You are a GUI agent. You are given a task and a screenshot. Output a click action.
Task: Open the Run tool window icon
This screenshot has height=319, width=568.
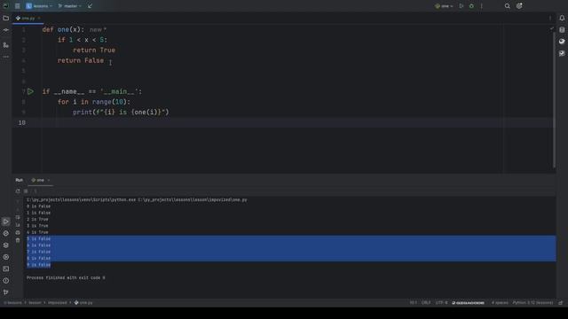pyautogui.click(x=6, y=222)
